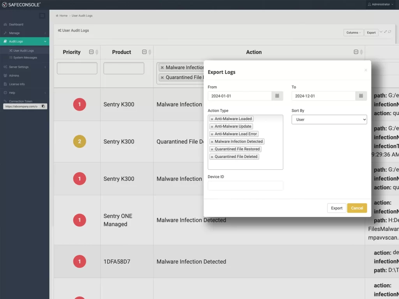Toggle the Product column minus box
The width and height of the screenshot is (399, 299).
pyautogui.click(x=144, y=52)
